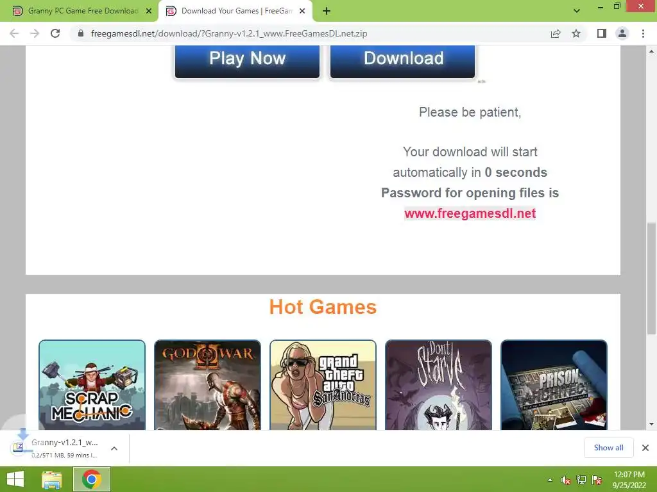Click the Chrome taskbar icon

pos(92,479)
